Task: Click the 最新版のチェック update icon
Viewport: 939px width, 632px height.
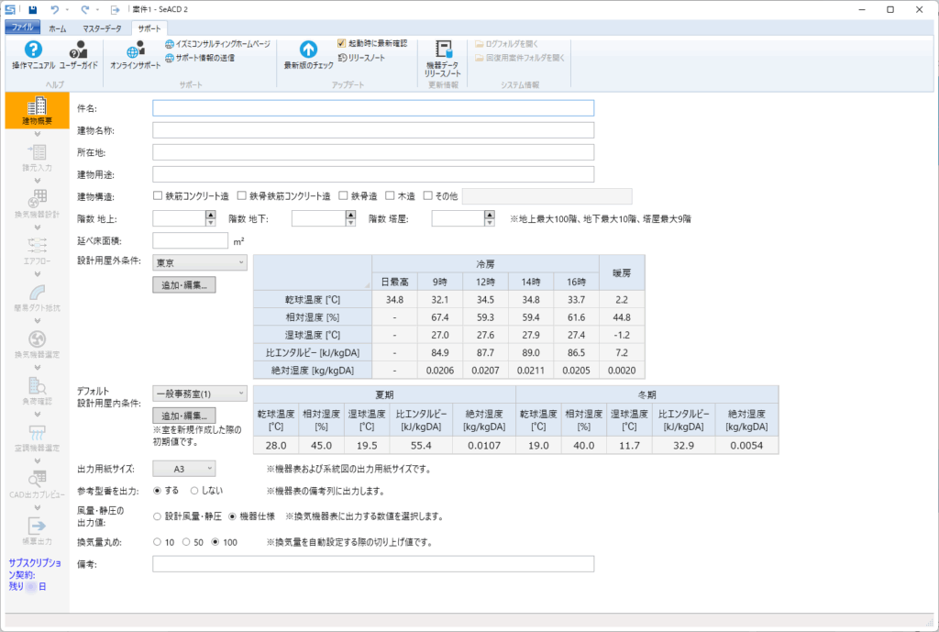Action: click(x=309, y=51)
